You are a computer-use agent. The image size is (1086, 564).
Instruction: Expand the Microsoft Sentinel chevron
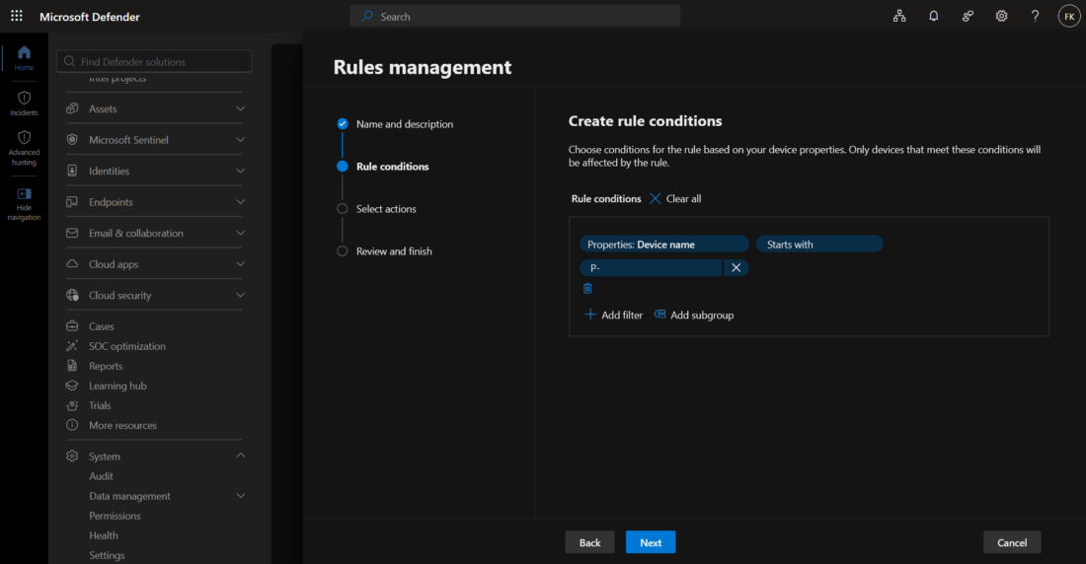click(x=240, y=140)
